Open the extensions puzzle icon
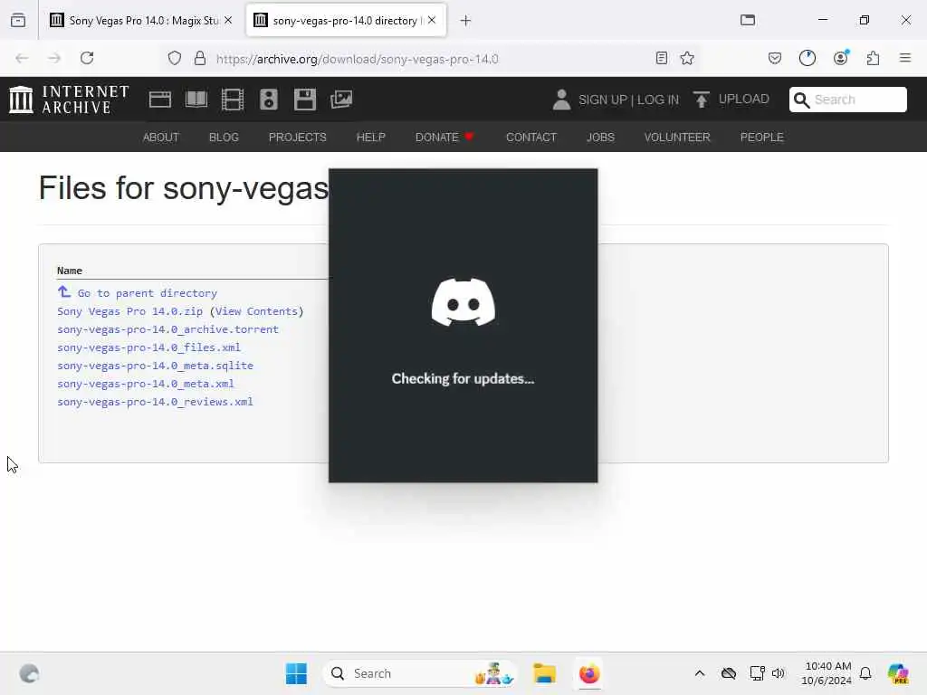Viewport: 927px width, 695px height. (x=874, y=58)
